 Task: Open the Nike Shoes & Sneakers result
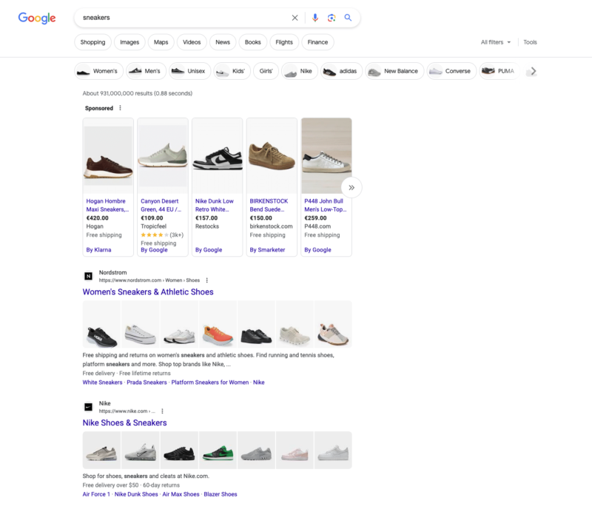click(124, 423)
